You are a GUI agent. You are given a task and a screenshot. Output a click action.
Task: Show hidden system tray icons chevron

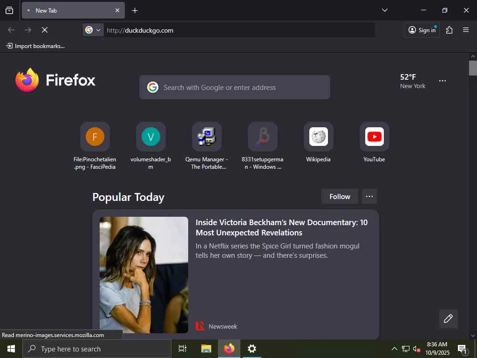394,349
